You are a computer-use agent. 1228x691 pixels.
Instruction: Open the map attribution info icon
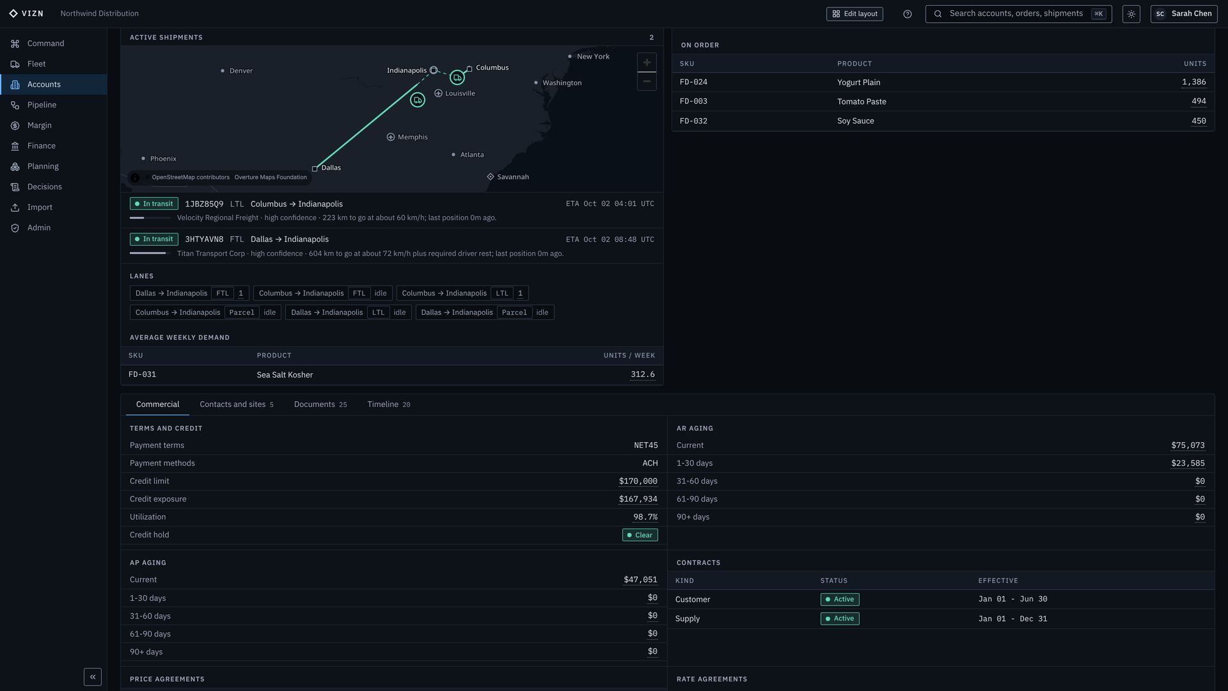[135, 177]
